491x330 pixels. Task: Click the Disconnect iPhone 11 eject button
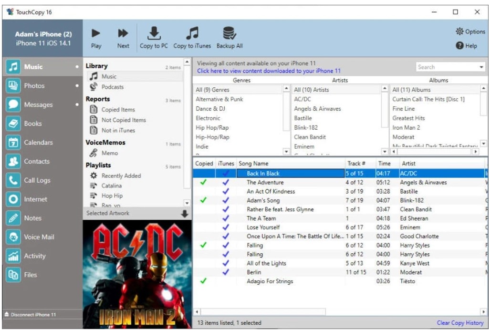[31, 314]
